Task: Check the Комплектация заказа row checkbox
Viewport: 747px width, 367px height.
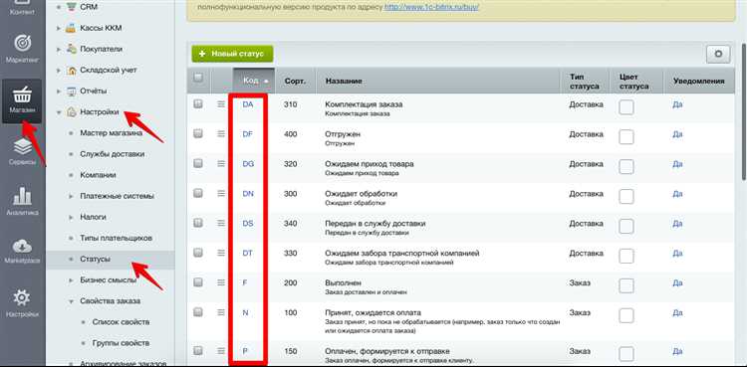Action: (198, 103)
